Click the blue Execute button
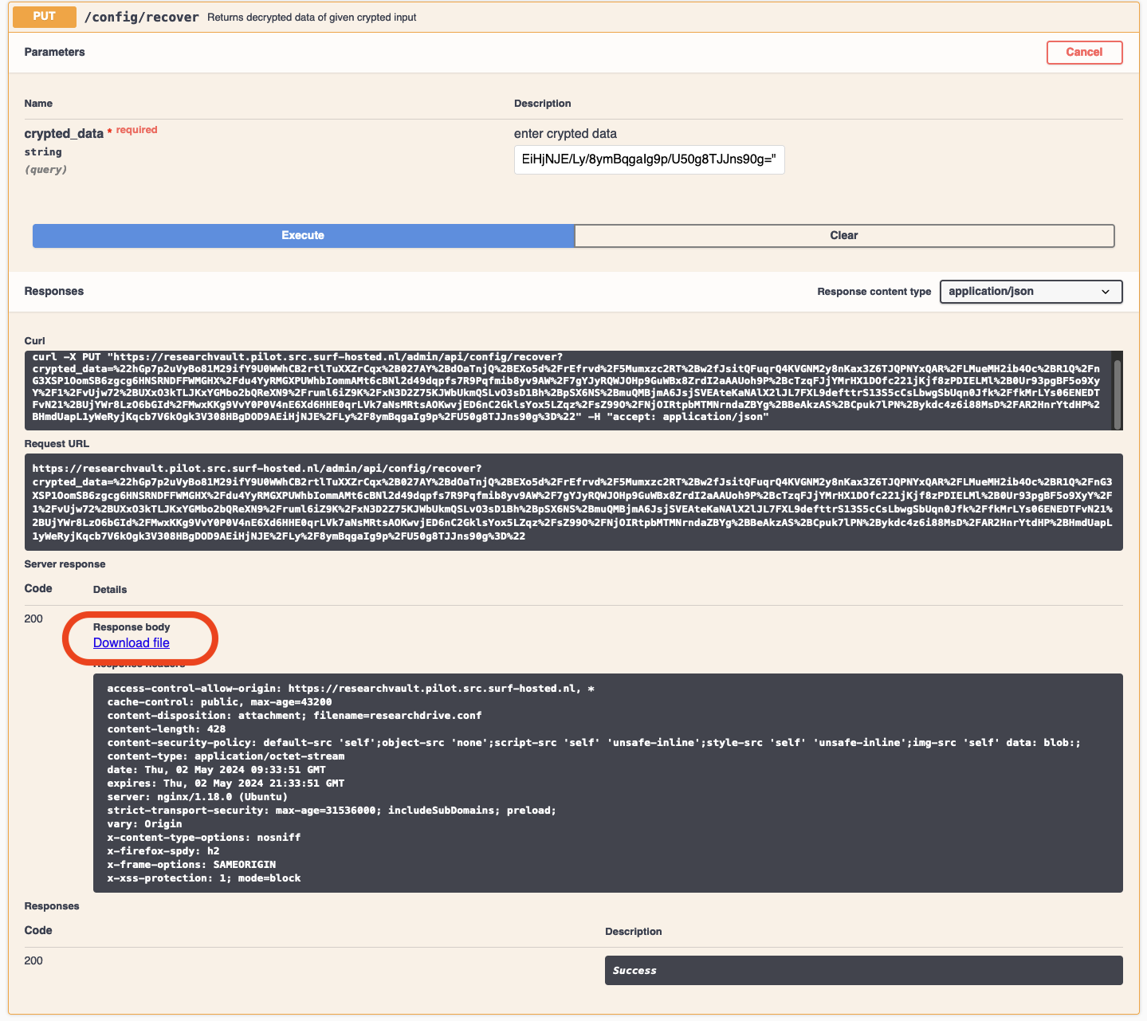Image resolution: width=1147 pixels, height=1021 pixels. [303, 236]
